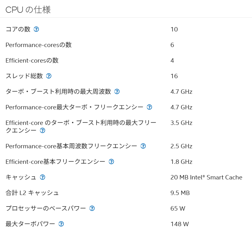Screen dimensions: 252x233
Task: Select the 148 W value
Action: point(179,224)
